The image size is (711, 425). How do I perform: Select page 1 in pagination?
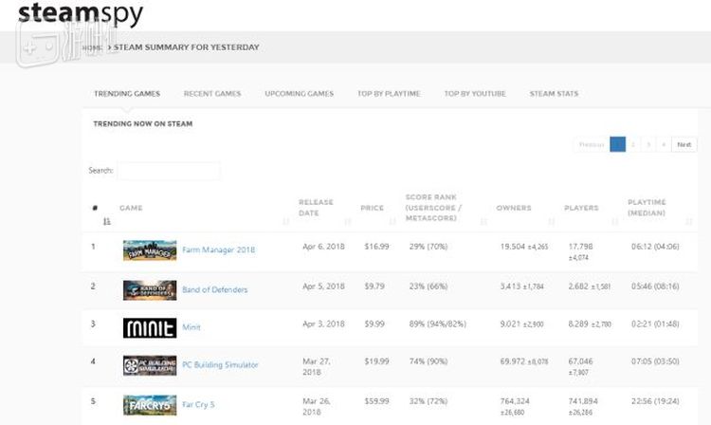[x=617, y=144]
